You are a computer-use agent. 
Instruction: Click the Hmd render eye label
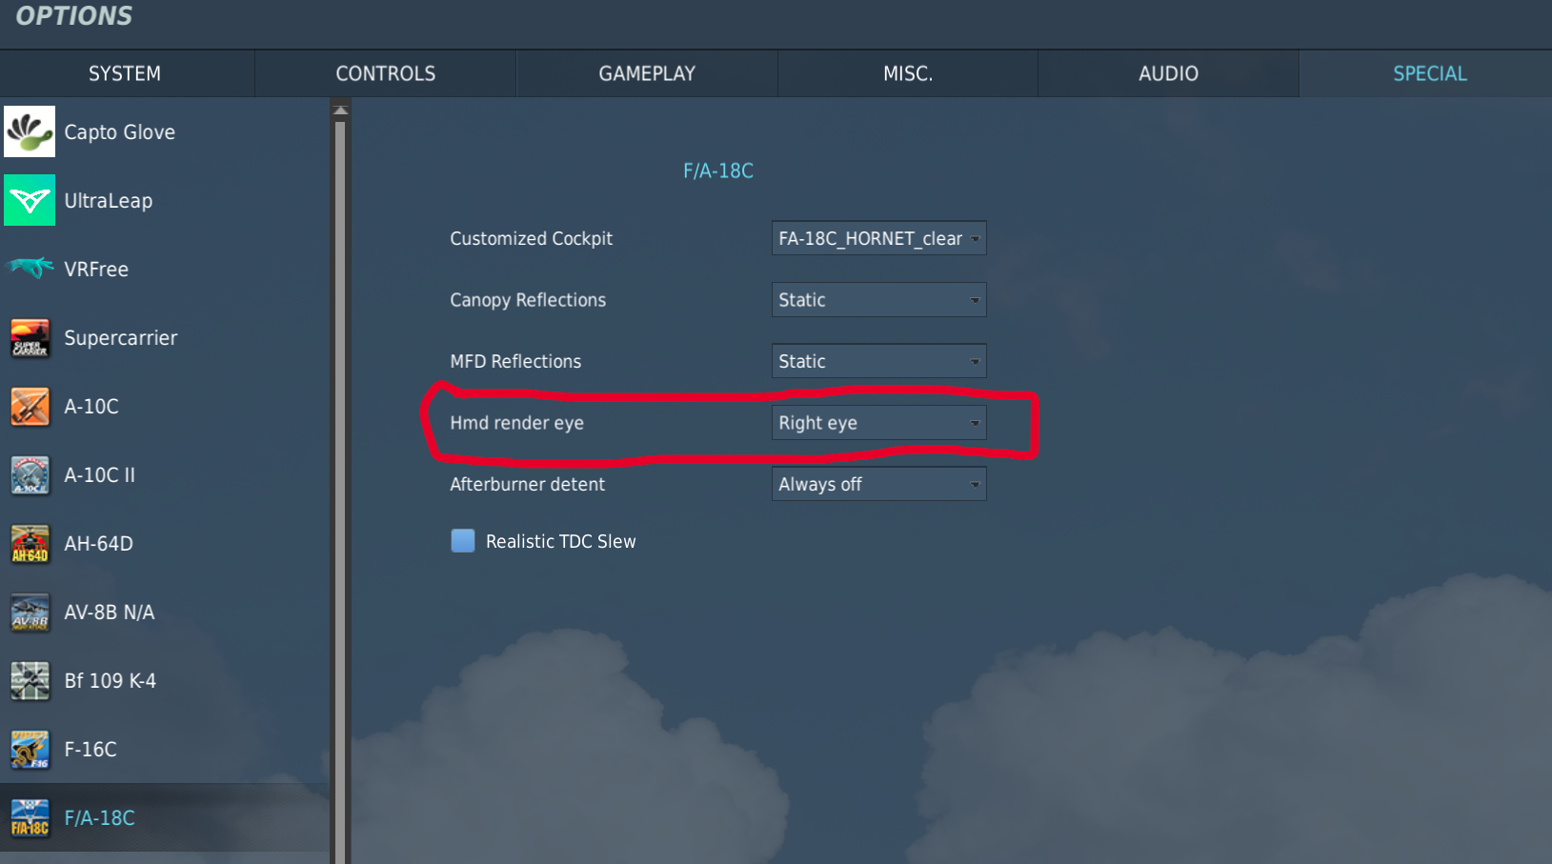pos(517,423)
